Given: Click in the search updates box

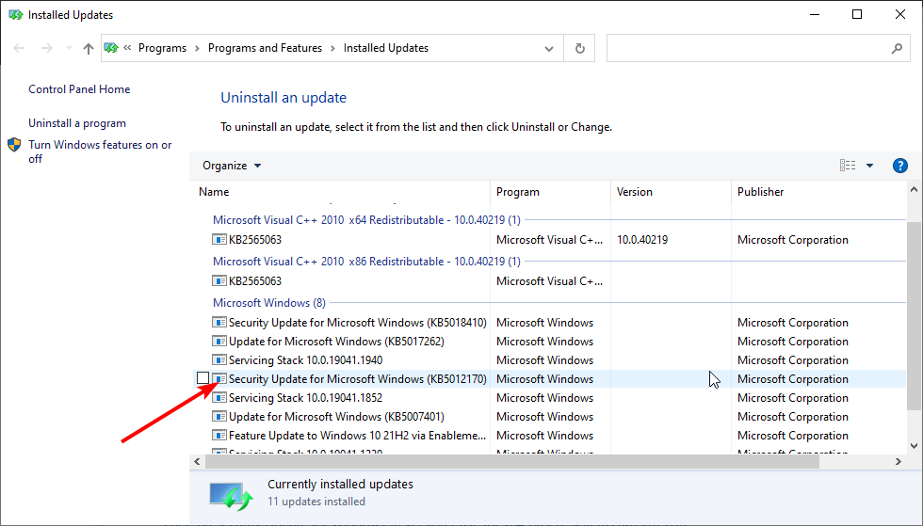Looking at the screenshot, I should (749, 48).
